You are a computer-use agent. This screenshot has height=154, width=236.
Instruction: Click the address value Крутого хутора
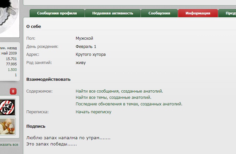tap(91, 55)
